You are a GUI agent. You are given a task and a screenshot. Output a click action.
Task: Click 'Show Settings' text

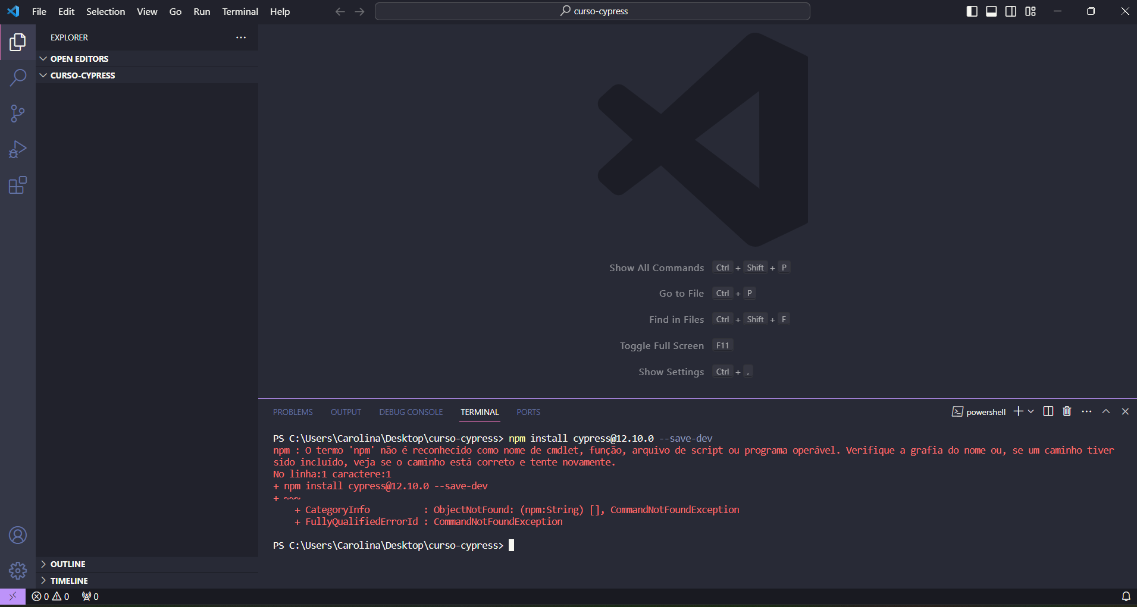(671, 372)
